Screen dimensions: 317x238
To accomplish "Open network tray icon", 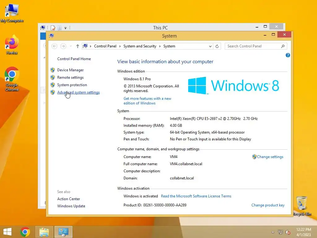I will [280, 232].
